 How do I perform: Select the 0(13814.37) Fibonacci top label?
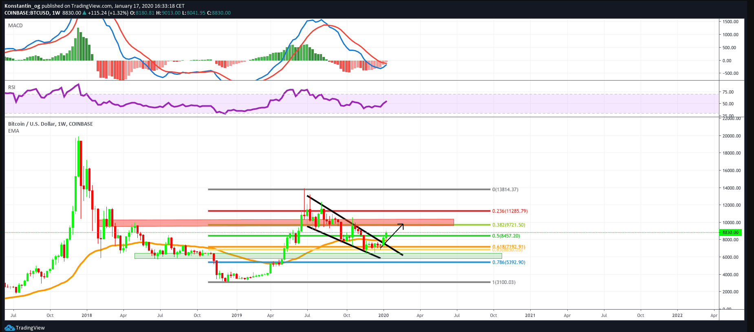(505, 190)
